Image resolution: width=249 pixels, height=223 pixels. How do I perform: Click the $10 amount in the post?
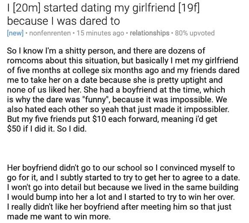tap(99, 119)
